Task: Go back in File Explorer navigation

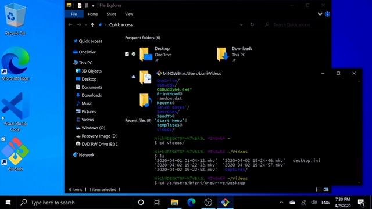Action: click(70, 24)
